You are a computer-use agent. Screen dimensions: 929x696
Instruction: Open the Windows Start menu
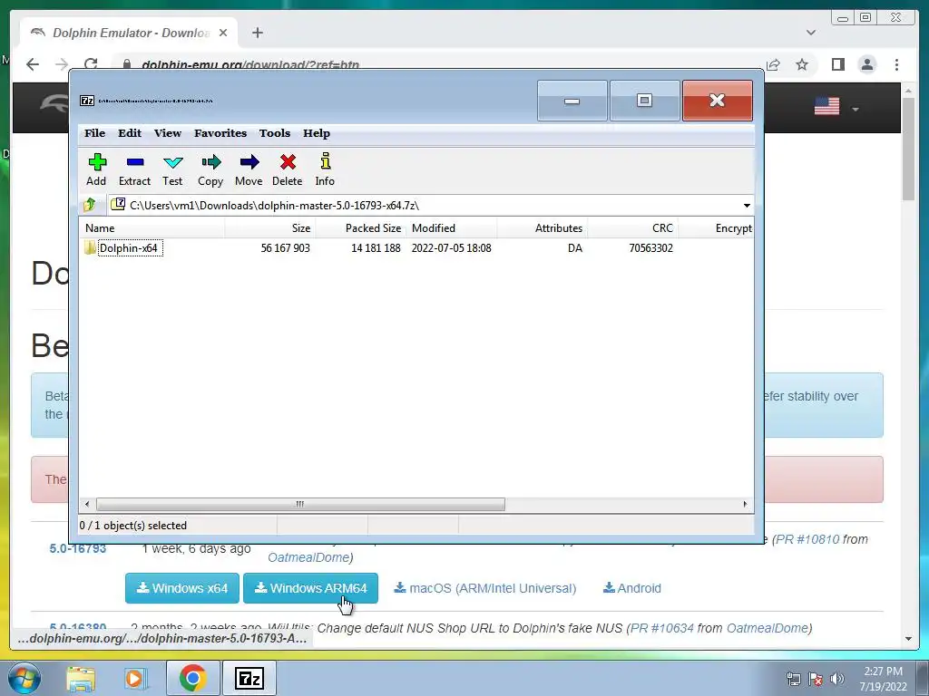click(x=24, y=678)
